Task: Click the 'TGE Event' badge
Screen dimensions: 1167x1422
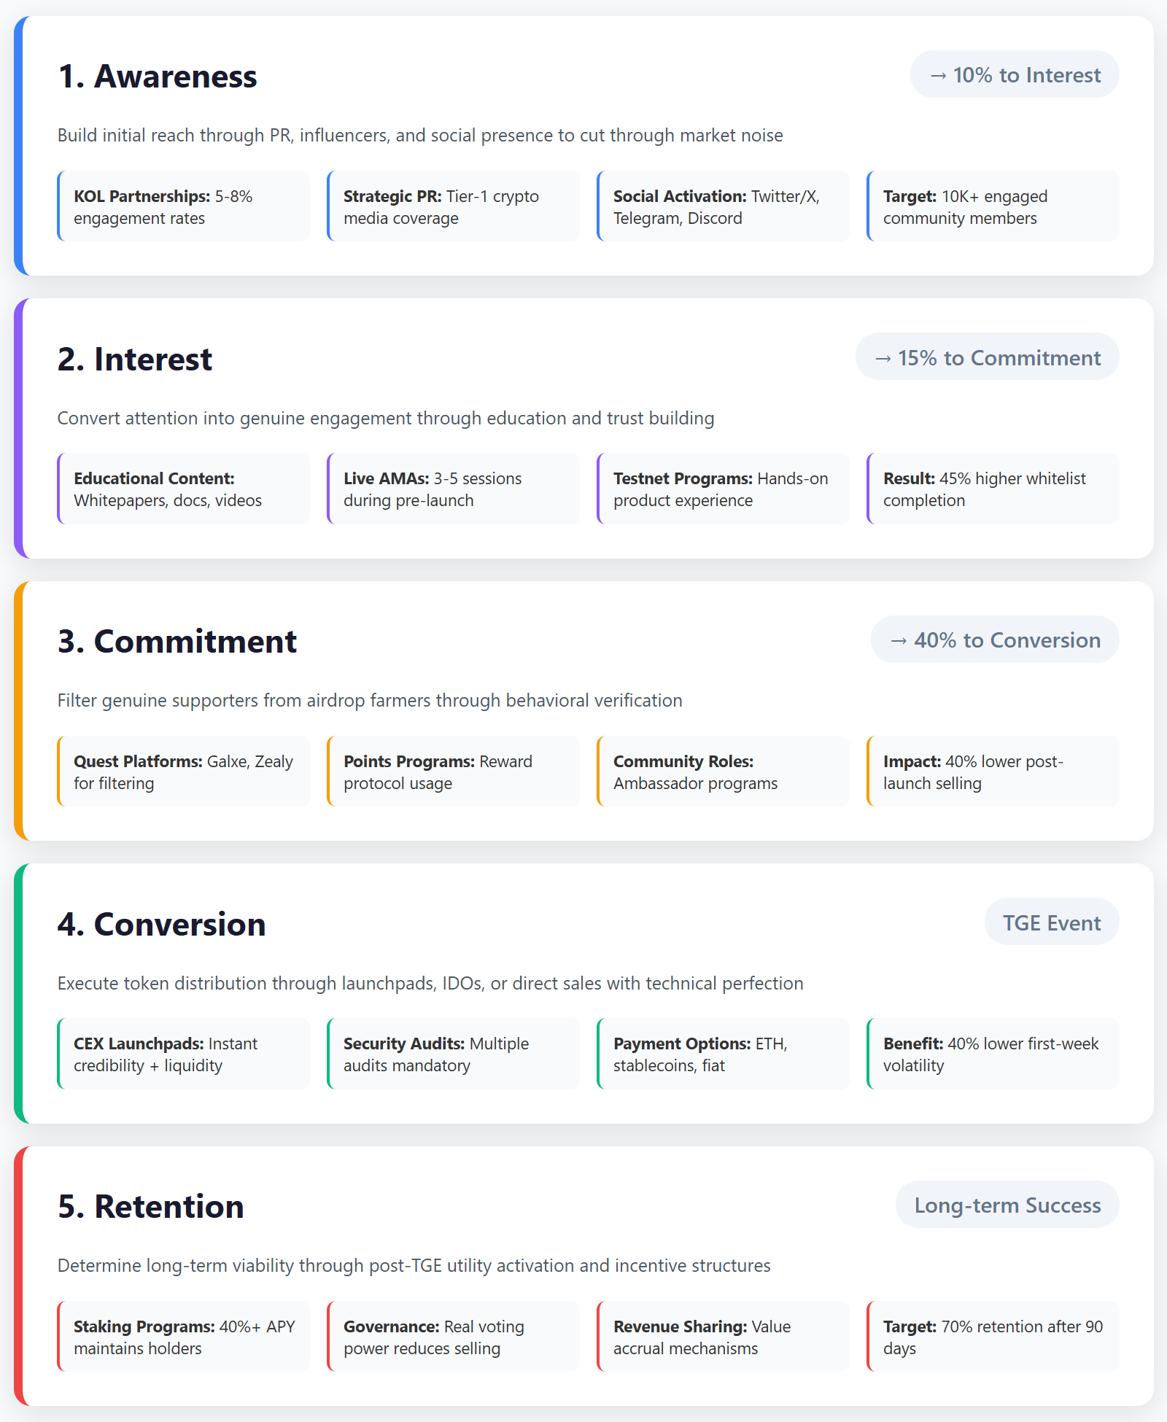Action: (1051, 922)
